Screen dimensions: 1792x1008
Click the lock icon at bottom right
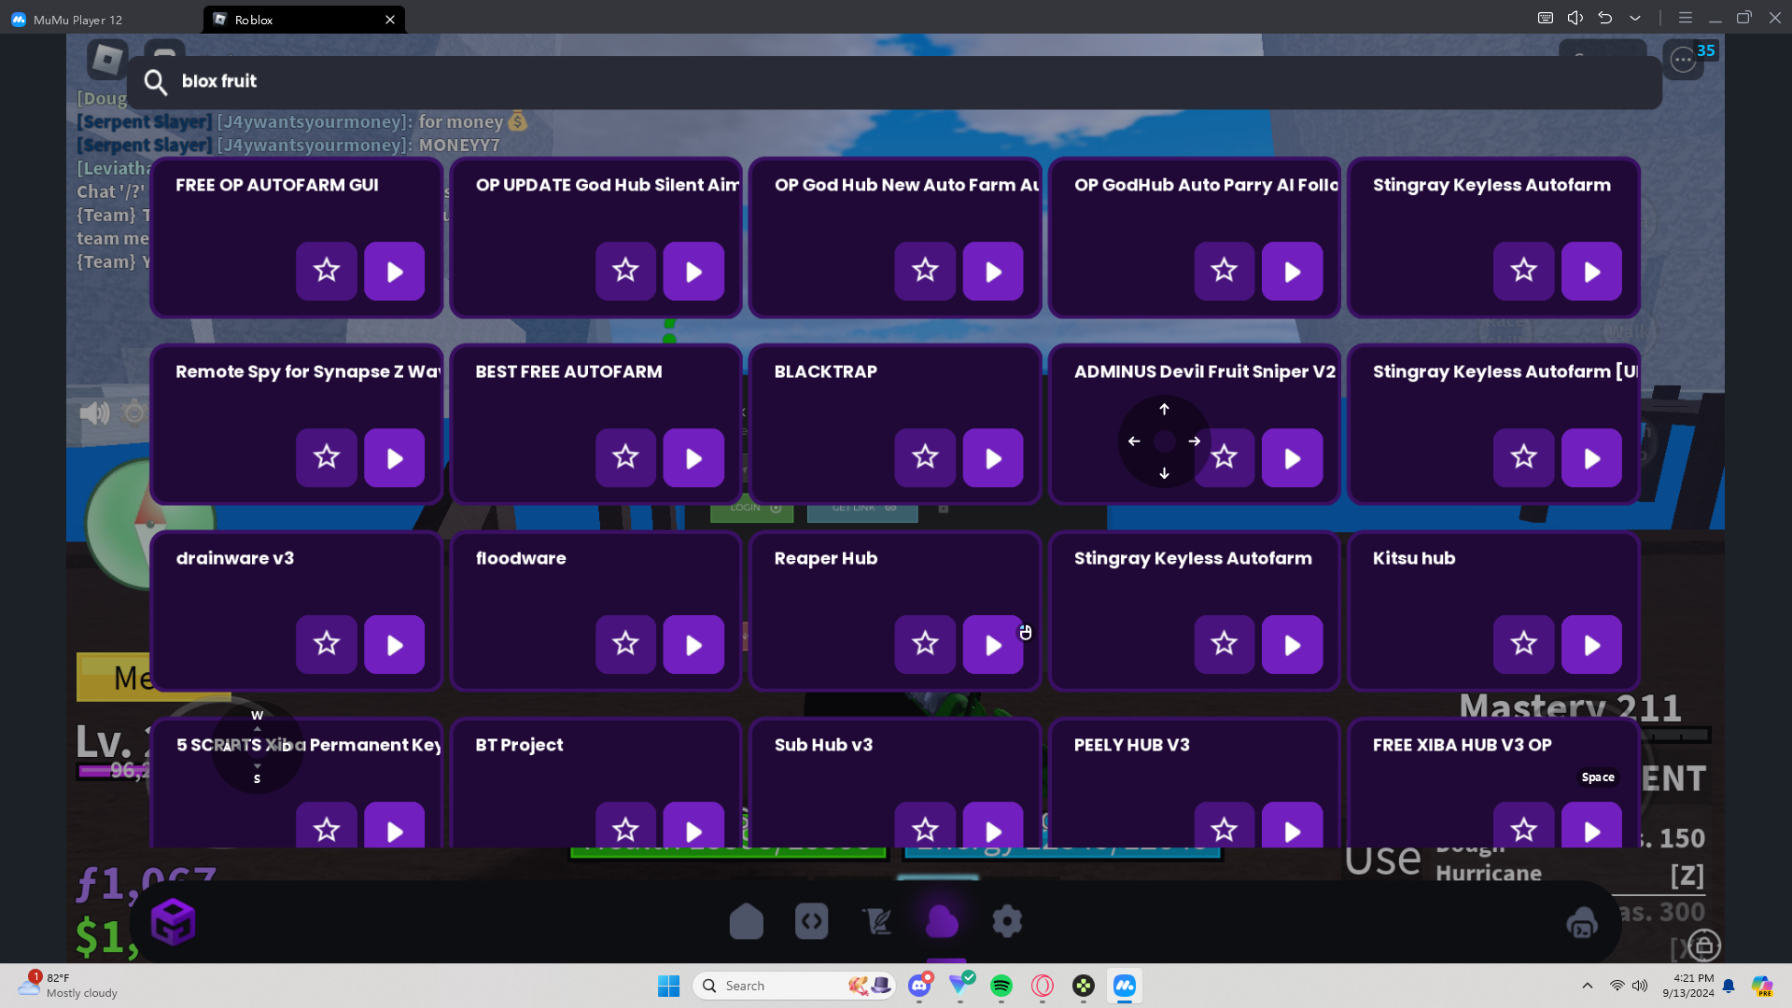click(x=1705, y=945)
